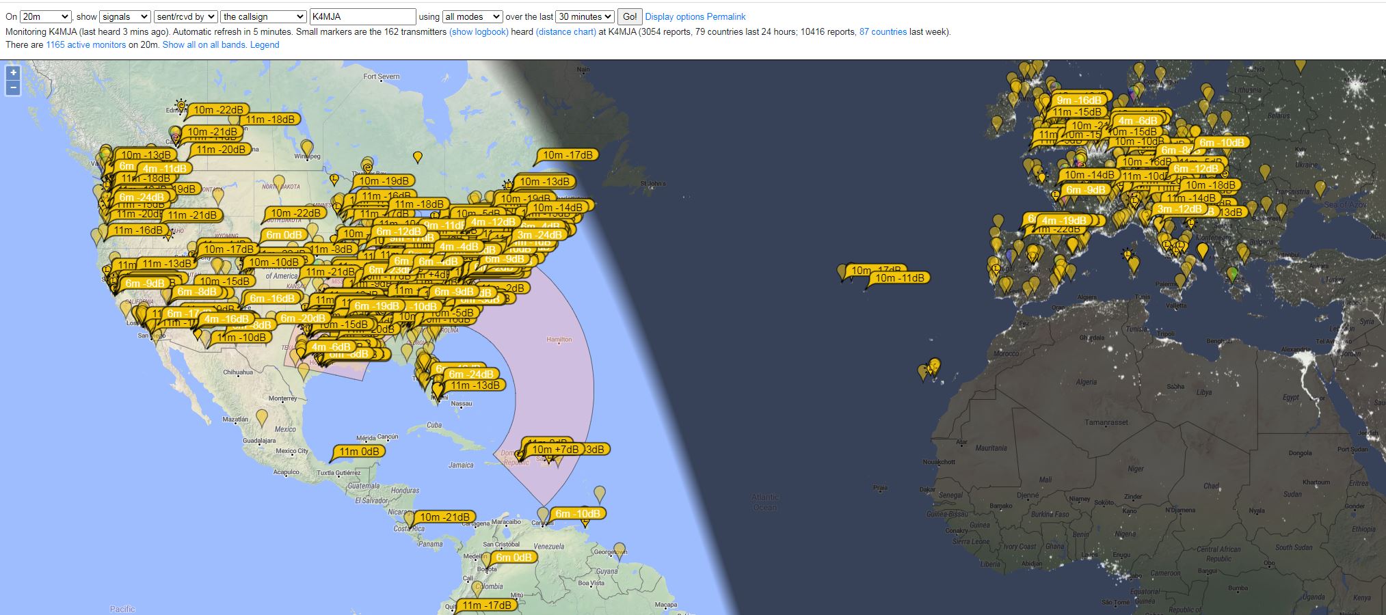Open the Legend link
This screenshot has width=1386, height=615.
point(265,44)
